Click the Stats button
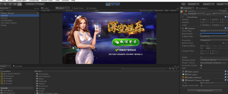This screenshot has width=228, height=94. [x=166, y=11]
